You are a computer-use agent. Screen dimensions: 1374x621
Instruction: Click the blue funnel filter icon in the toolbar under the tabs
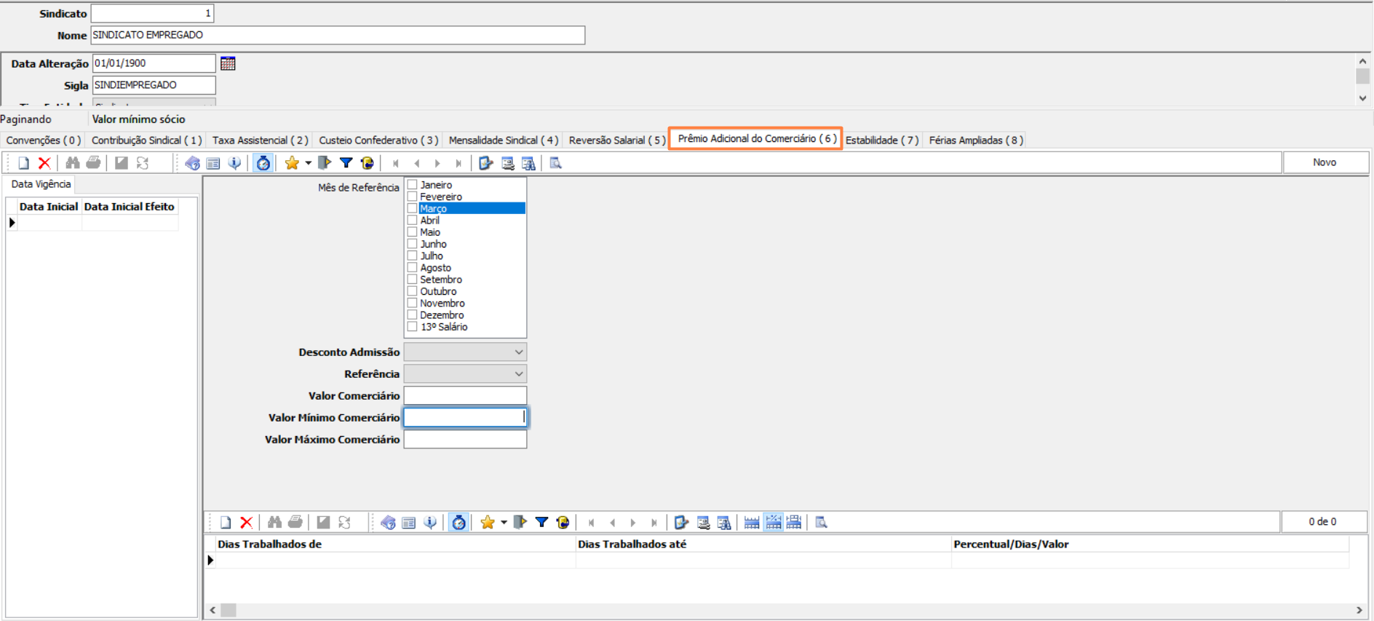pyautogui.click(x=346, y=163)
